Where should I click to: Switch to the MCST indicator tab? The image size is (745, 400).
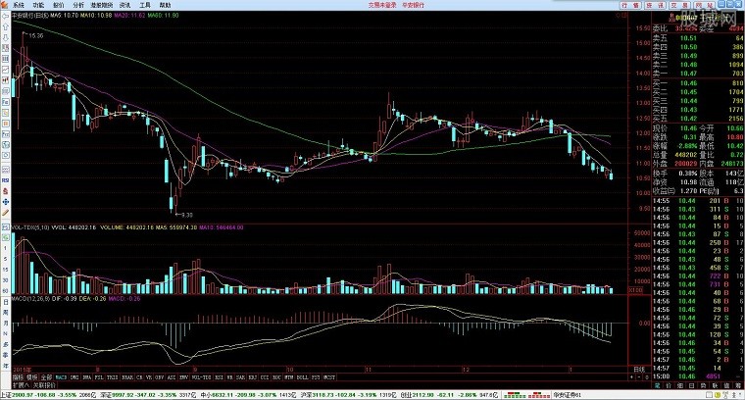coord(328,377)
